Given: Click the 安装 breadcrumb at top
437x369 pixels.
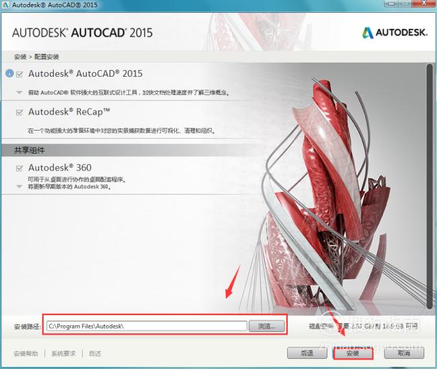Looking at the screenshot, I should tap(20, 57).
